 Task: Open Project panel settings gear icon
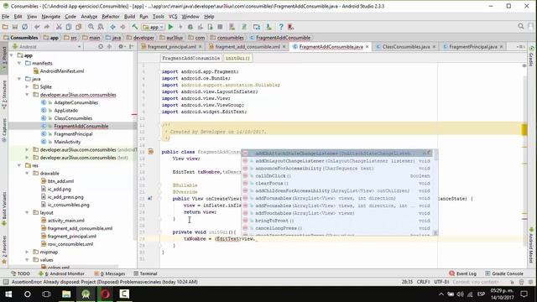[x=121, y=47]
